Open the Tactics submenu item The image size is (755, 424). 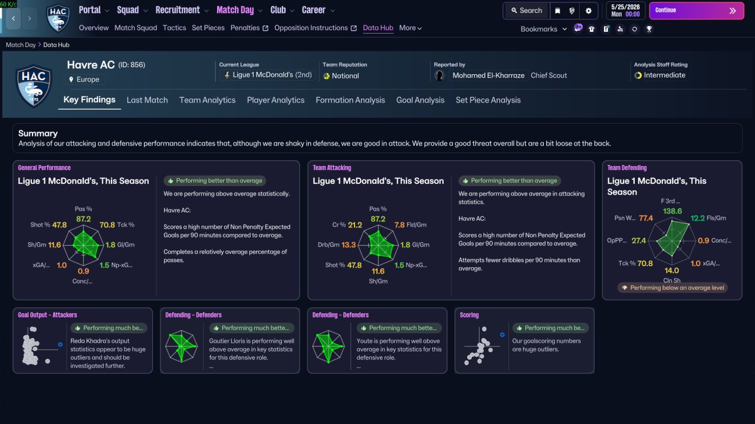click(175, 28)
